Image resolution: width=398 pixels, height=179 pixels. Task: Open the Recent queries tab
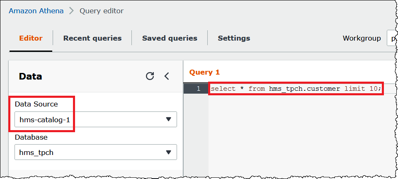(92, 38)
